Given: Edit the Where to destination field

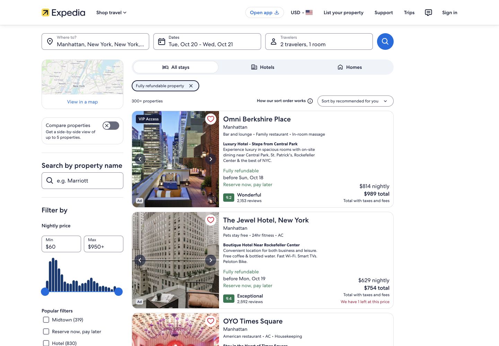Looking at the screenshot, I should pos(95,42).
